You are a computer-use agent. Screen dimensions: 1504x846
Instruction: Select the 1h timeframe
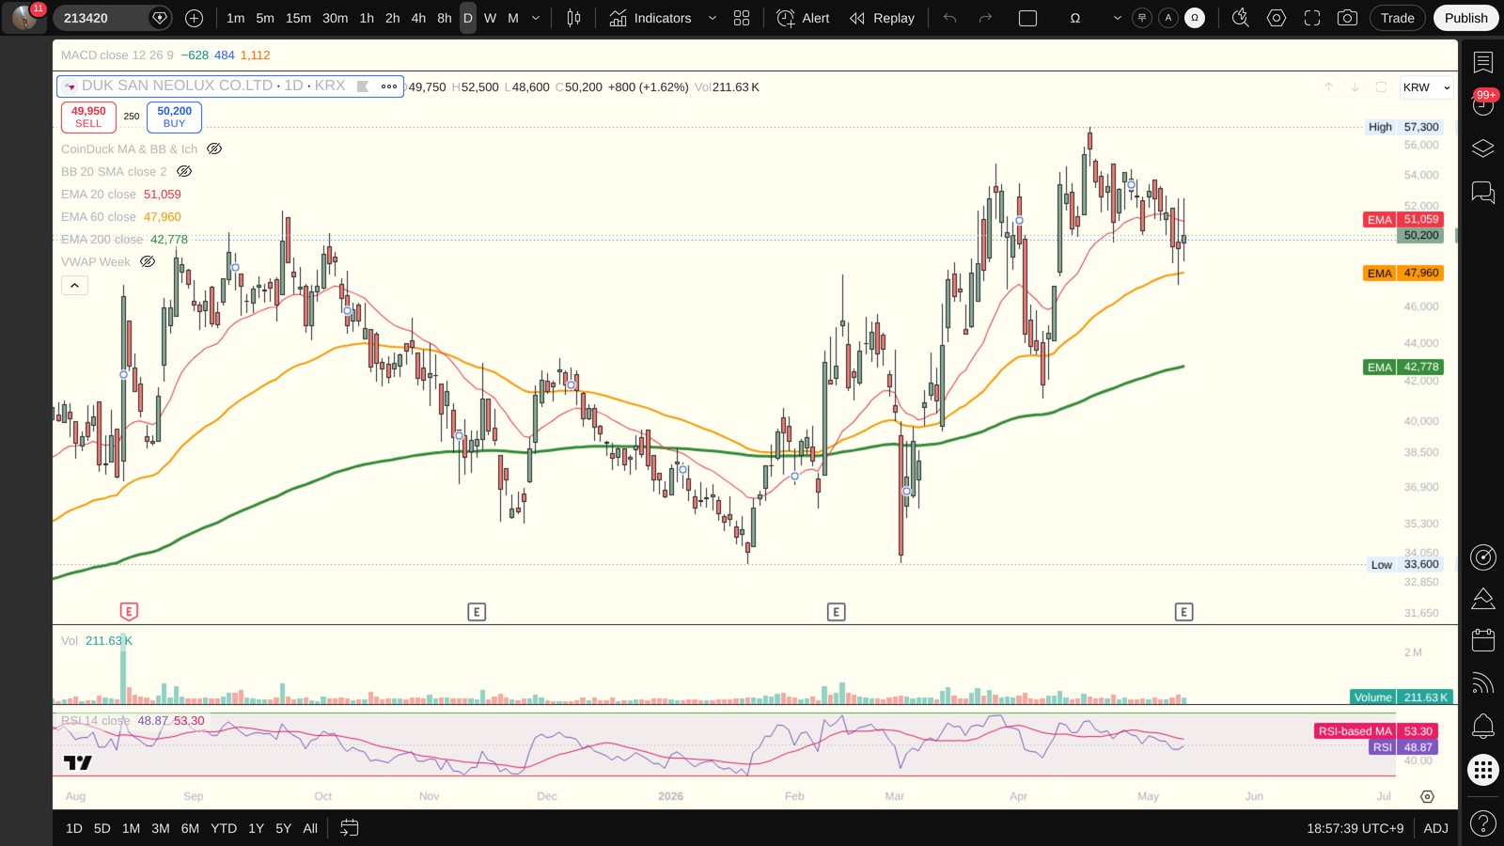(x=367, y=18)
